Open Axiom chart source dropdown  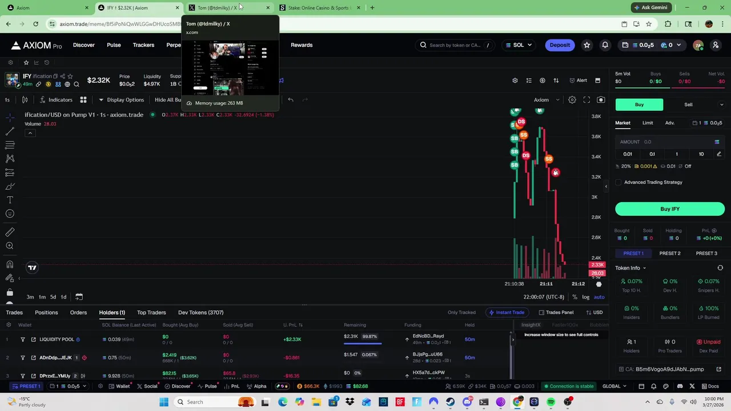pos(547,100)
